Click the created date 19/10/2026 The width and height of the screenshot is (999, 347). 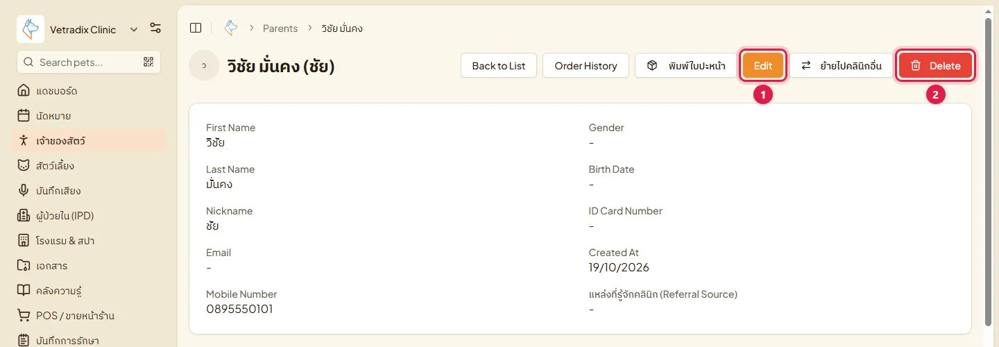click(619, 267)
